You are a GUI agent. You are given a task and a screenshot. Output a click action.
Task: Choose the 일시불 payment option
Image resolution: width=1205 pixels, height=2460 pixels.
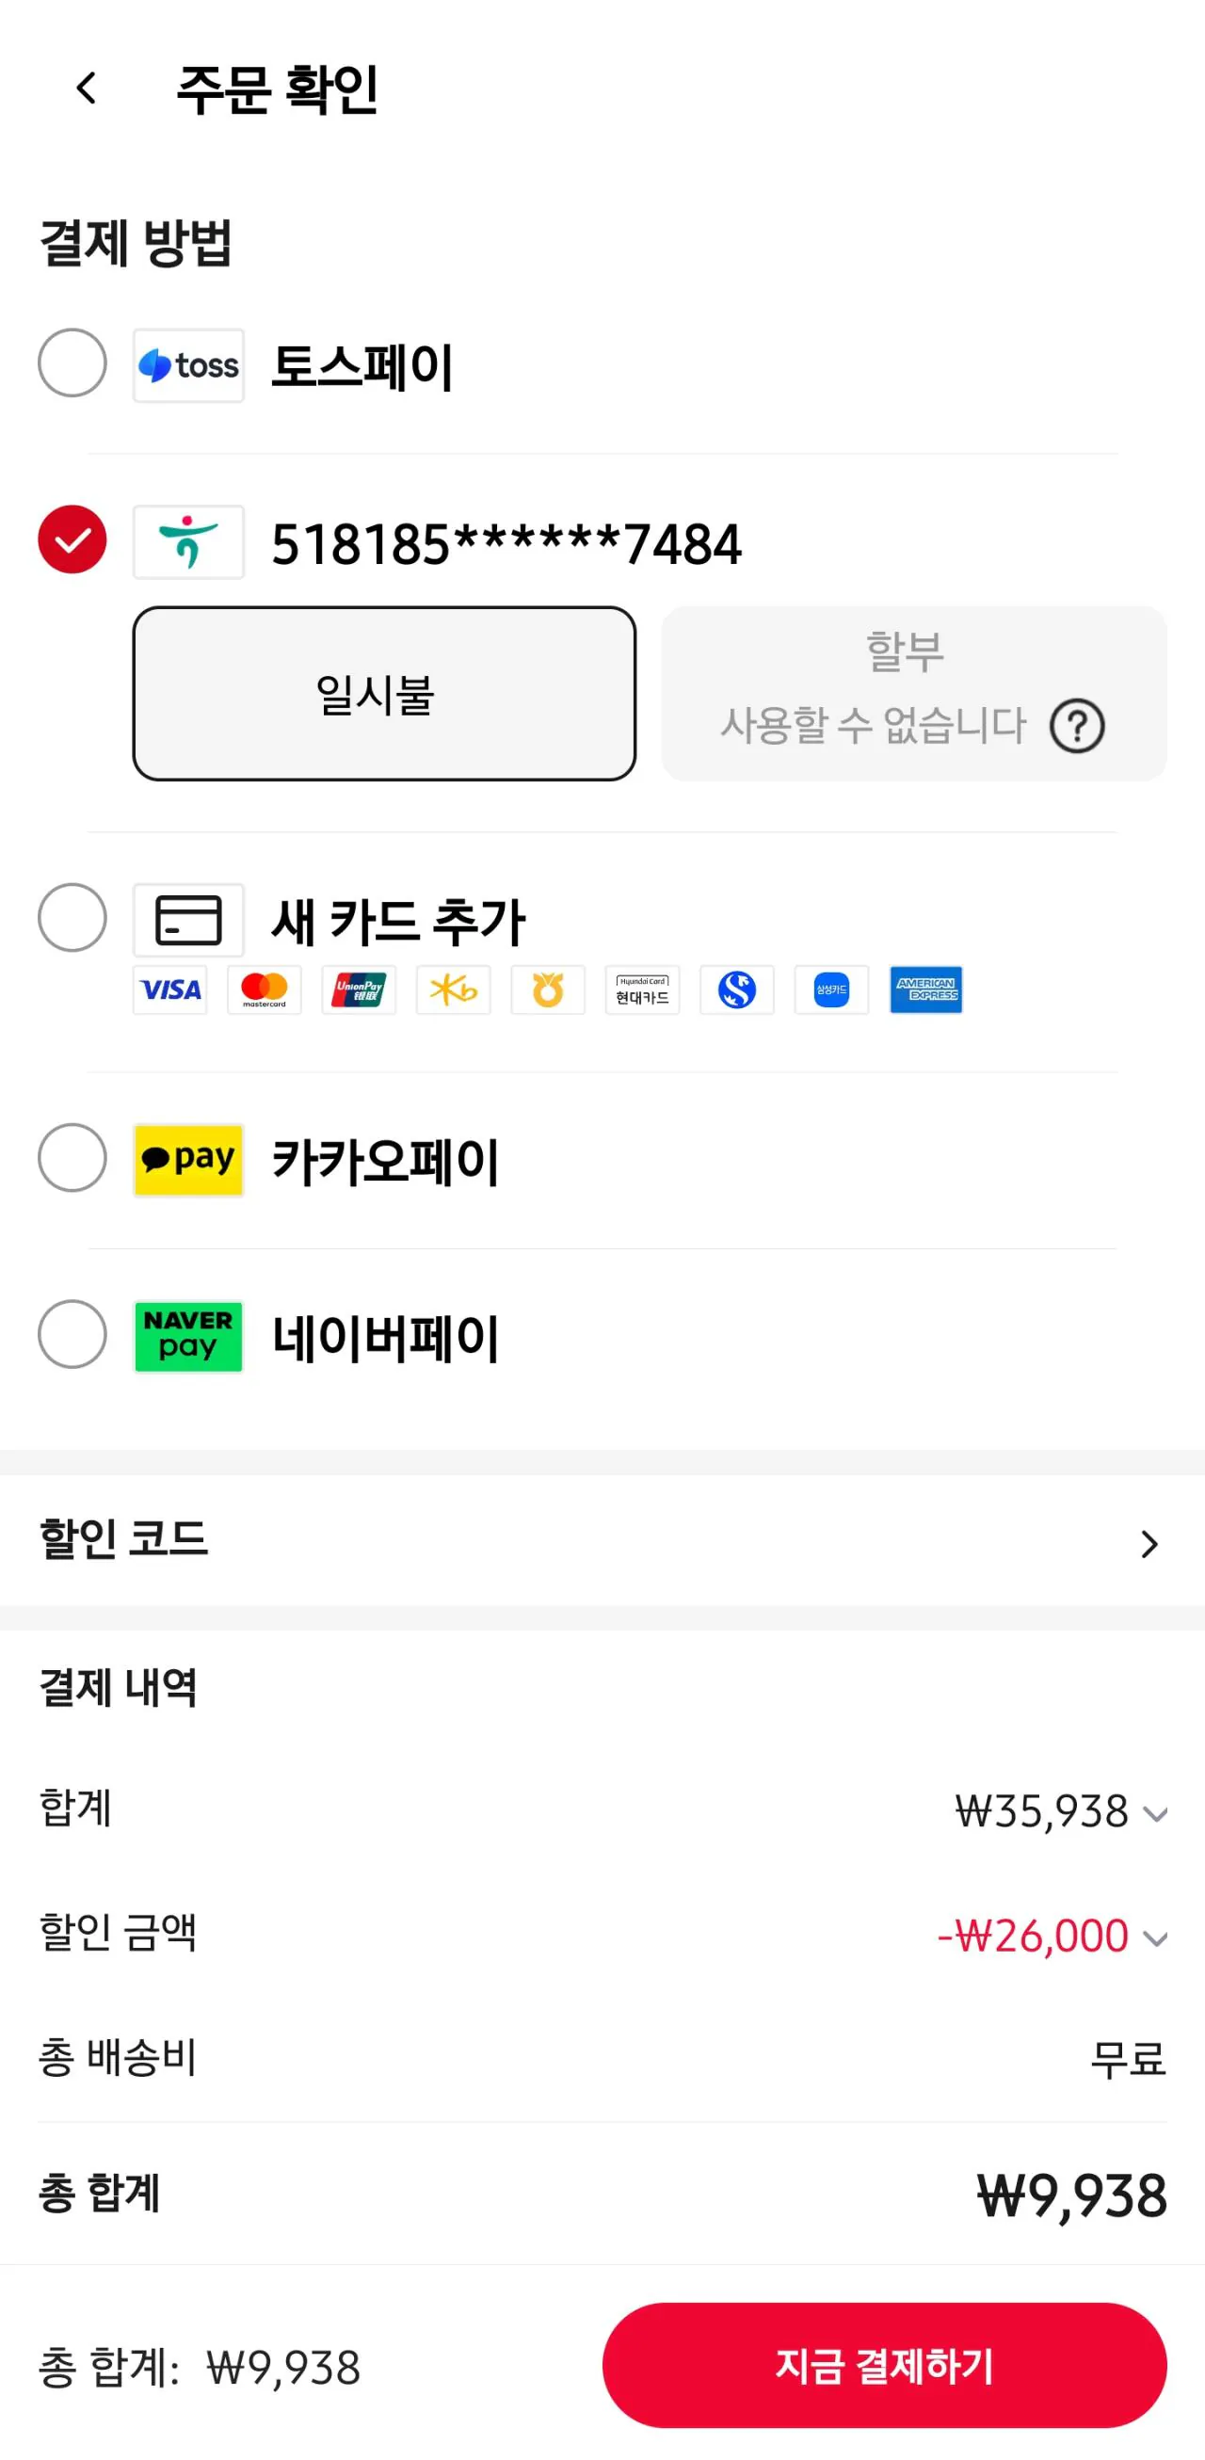(x=384, y=694)
